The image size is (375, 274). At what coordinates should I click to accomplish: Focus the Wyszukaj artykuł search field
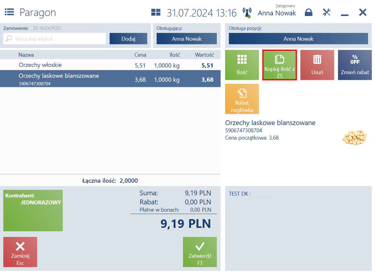coord(55,39)
